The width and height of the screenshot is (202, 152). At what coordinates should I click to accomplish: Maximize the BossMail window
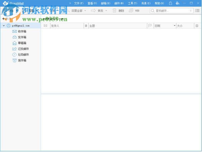coord(191,3)
